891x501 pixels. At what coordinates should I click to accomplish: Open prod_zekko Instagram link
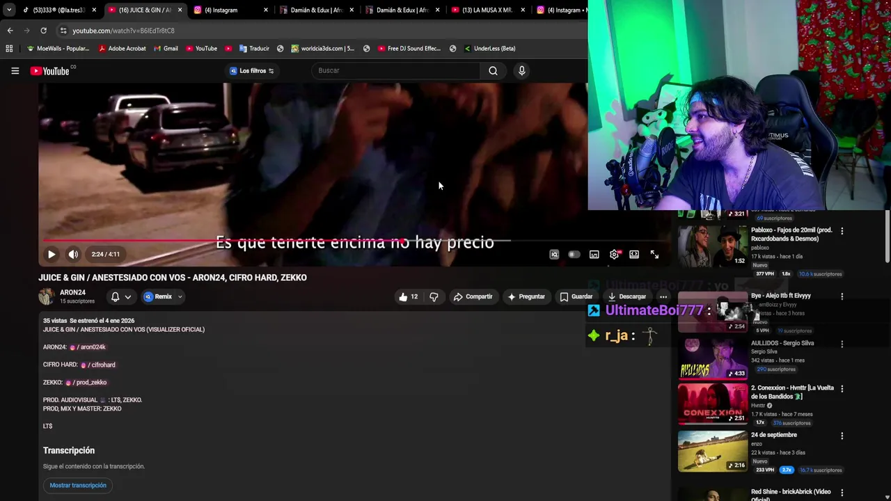tap(86, 382)
